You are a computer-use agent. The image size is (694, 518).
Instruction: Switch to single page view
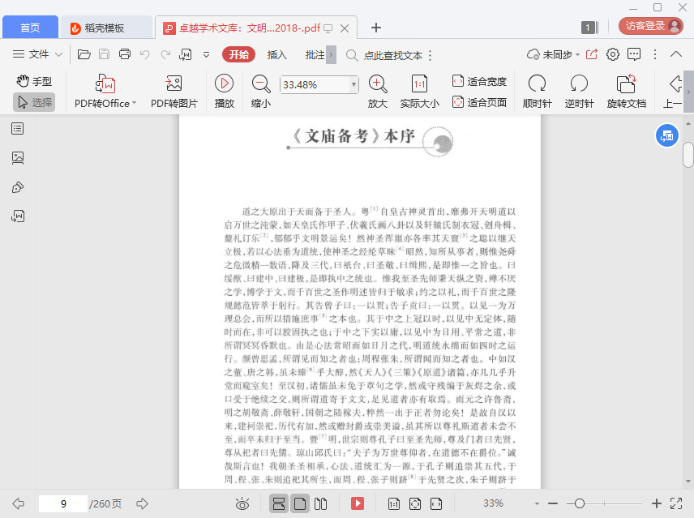(x=300, y=503)
